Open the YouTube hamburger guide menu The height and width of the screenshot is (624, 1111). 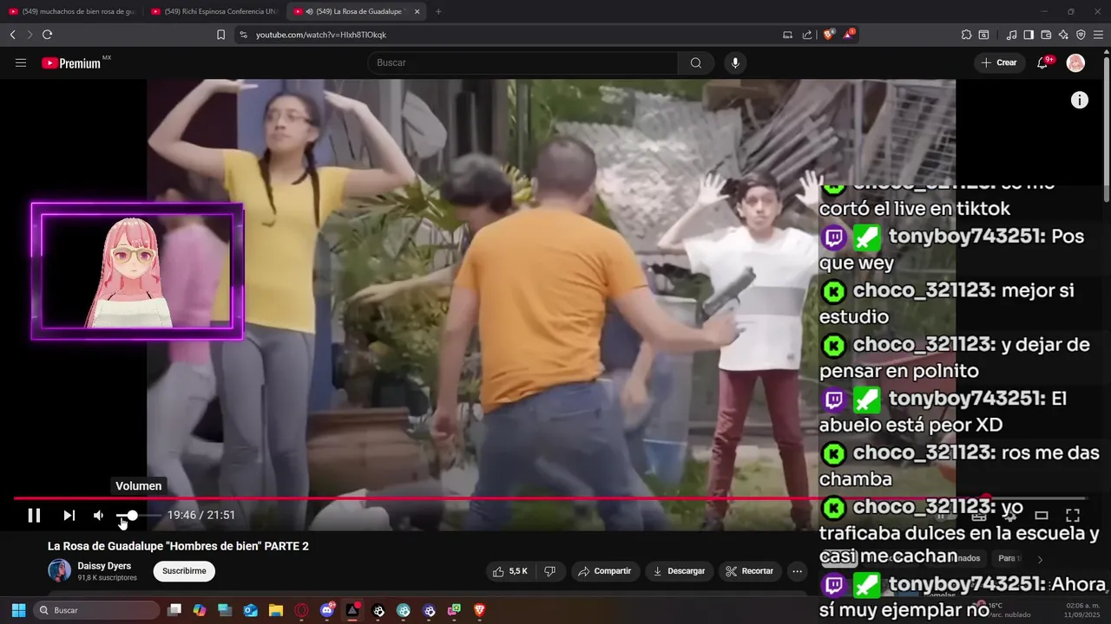21,62
